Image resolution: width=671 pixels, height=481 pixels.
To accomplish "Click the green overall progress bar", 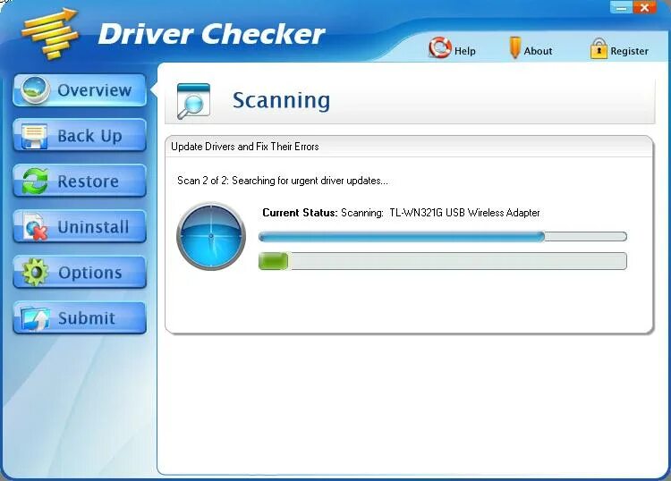I will [x=443, y=261].
